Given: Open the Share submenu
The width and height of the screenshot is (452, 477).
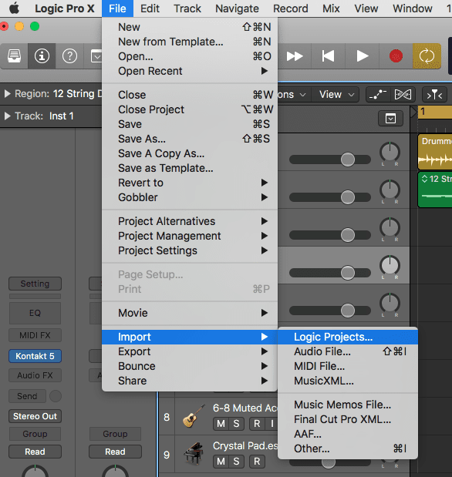Looking at the screenshot, I should pyautogui.click(x=190, y=381).
